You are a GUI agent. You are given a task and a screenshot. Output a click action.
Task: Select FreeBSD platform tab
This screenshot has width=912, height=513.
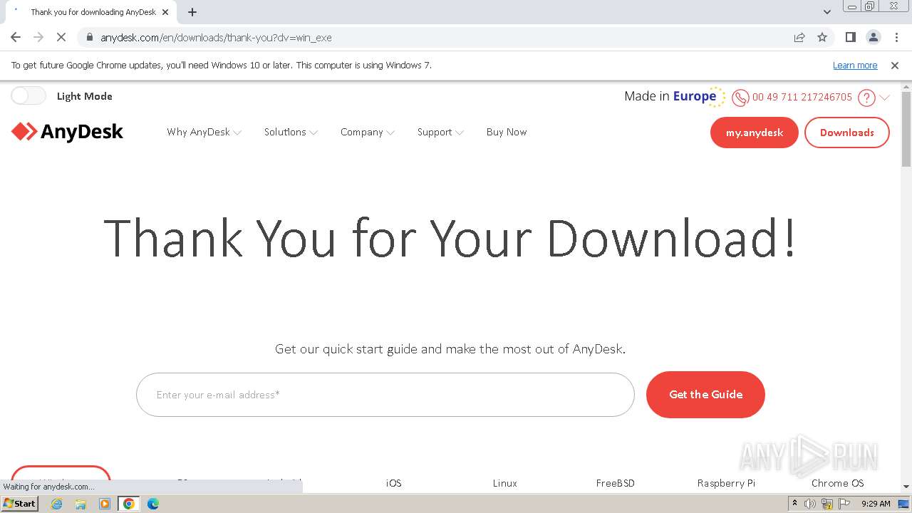point(616,483)
